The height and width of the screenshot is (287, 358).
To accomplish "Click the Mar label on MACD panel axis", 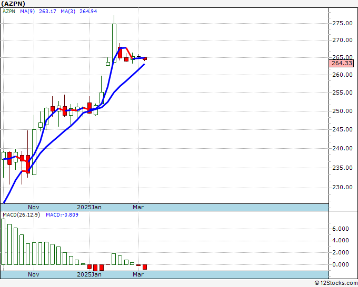I will [x=138, y=274].
